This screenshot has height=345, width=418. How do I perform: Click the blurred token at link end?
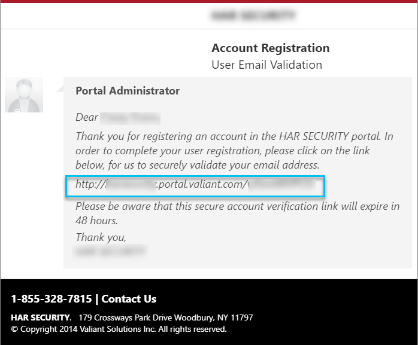tap(282, 185)
